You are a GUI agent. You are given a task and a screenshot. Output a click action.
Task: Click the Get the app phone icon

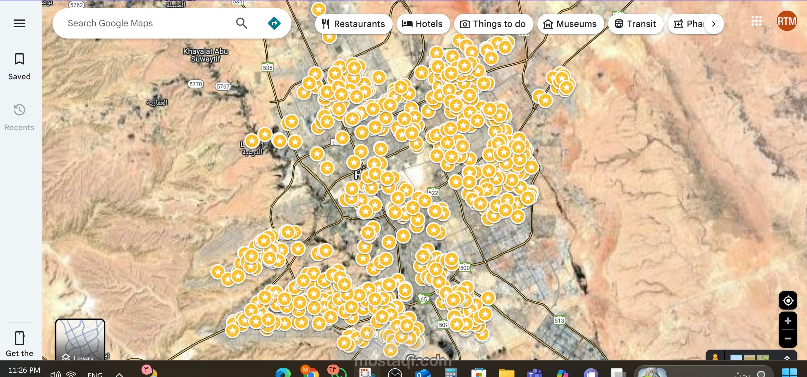[x=19, y=338]
